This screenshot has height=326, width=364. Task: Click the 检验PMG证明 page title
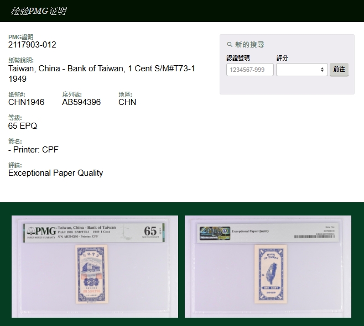[x=39, y=11]
